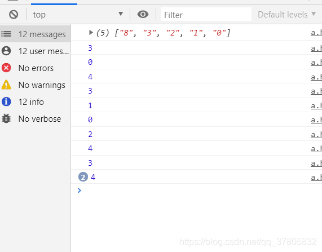322x252 pixels.
Task: Open the source link of the last log row
Action: 316,177
